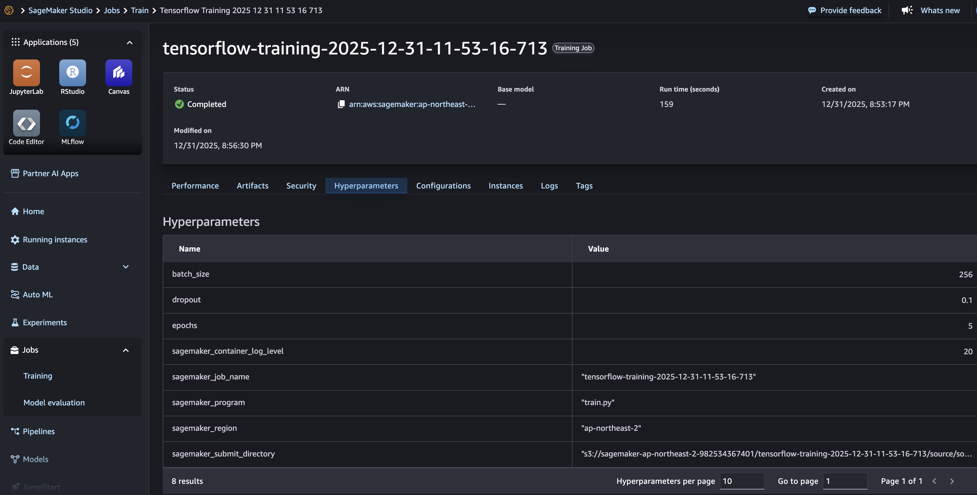Image resolution: width=977 pixels, height=495 pixels.
Task: Open the Experiments sidebar item
Action: click(45, 322)
